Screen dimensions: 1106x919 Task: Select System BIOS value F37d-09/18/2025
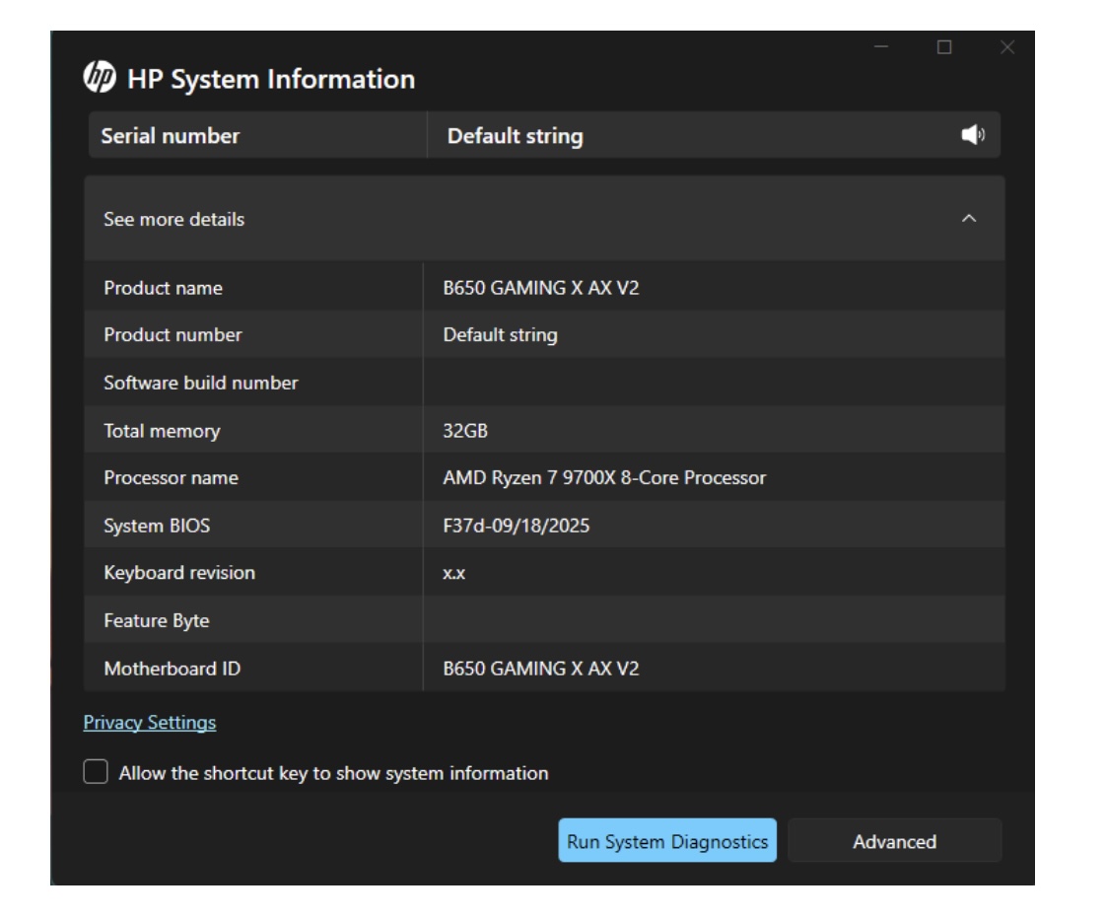(x=517, y=526)
